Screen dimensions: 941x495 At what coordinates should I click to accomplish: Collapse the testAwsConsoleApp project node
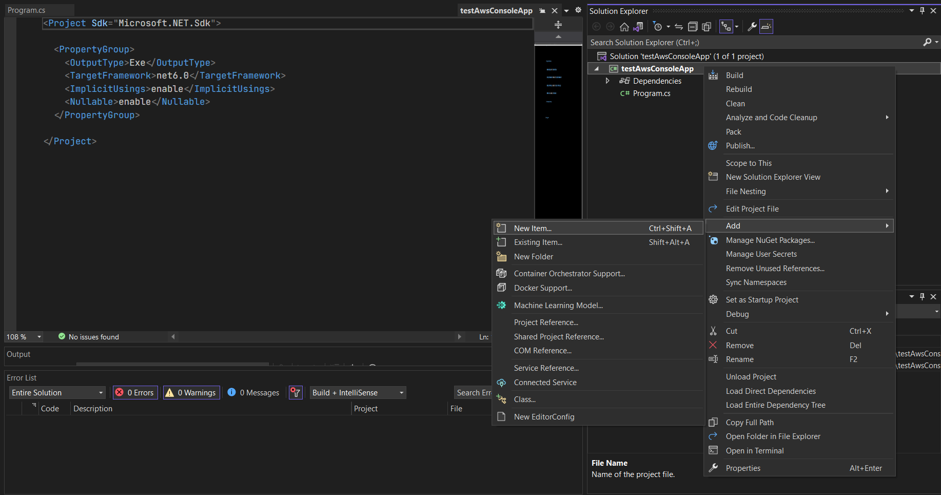click(596, 69)
